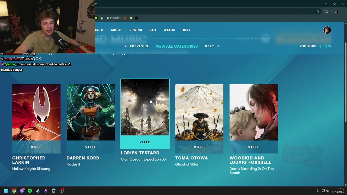
Task: Go to the REWIND menu item
Action: pyautogui.click(x=136, y=30)
